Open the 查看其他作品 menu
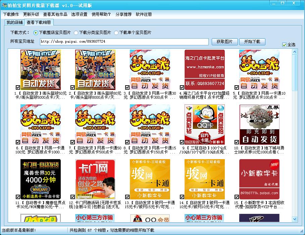Screen dimensions: 305x235 (x=55, y=14)
